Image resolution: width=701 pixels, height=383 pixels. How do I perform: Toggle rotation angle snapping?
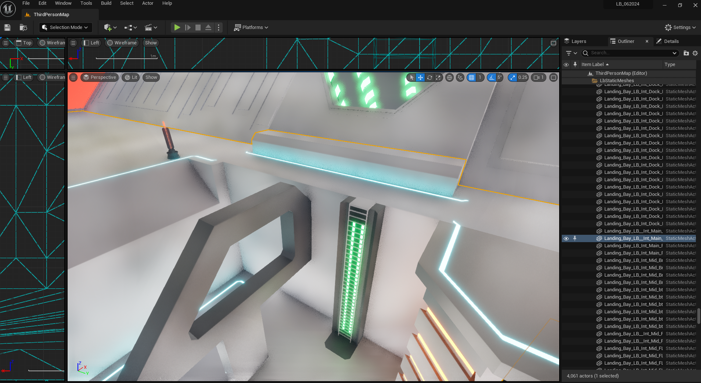click(x=492, y=77)
